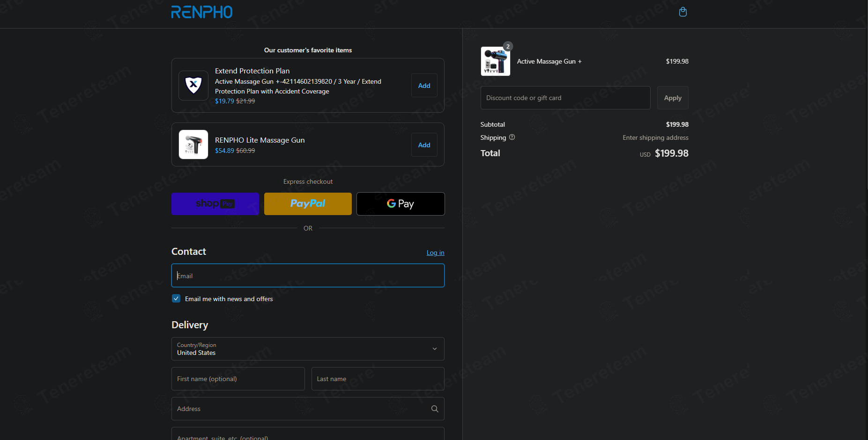Click the Express checkout label
The height and width of the screenshot is (440, 868).
click(x=308, y=181)
